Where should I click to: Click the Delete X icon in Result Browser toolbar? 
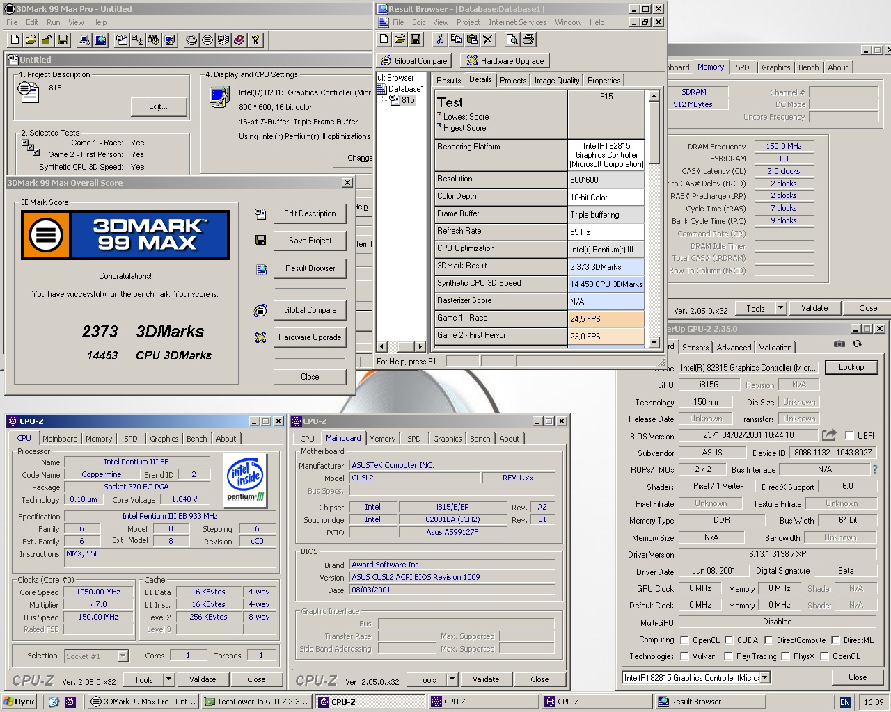point(488,39)
